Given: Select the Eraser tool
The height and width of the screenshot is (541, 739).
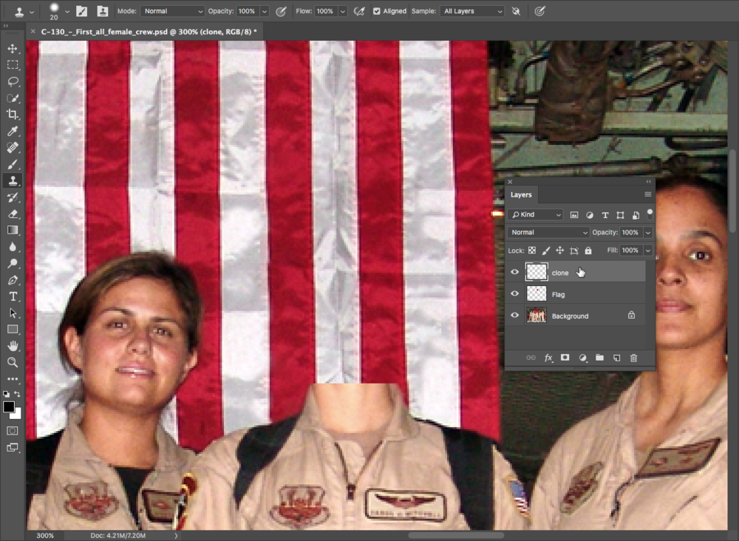Looking at the screenshot, I should tap(13, 214).
